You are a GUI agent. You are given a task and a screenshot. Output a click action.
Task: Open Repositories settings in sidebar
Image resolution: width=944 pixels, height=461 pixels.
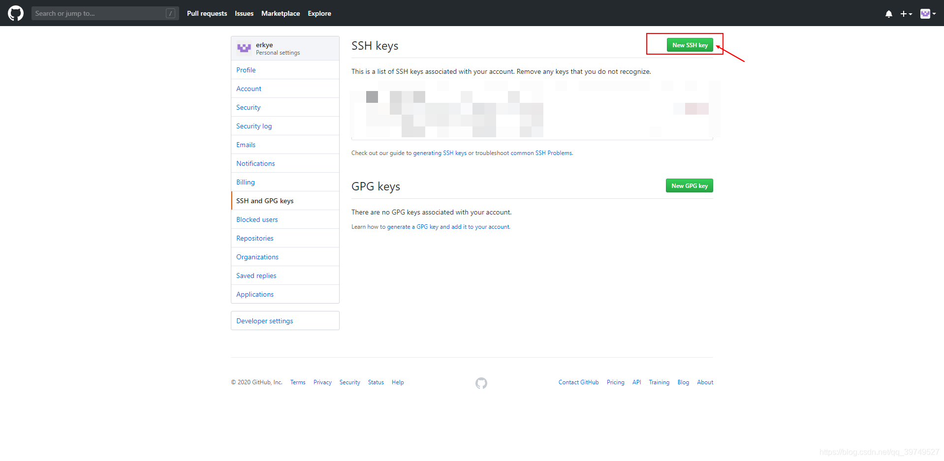pyautogui.click(x=285, y=238)
